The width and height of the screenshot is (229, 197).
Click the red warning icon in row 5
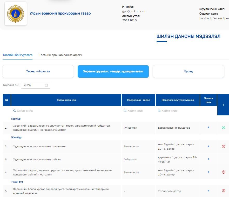tap(223, 191)
